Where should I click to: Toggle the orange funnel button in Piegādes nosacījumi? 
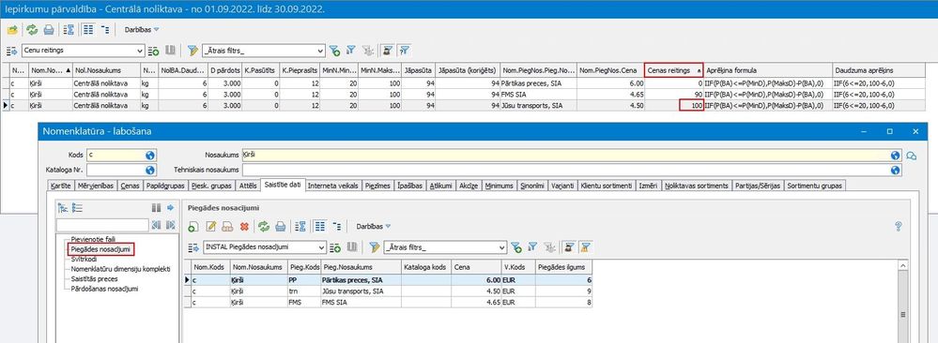tap(586, 247)
